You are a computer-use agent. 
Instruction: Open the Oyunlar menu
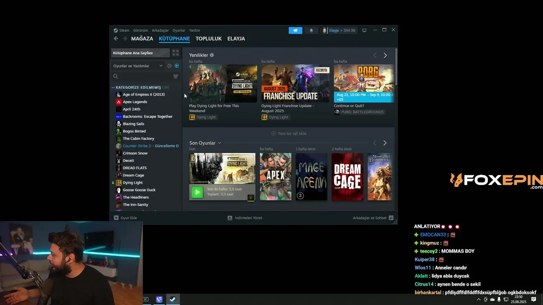coord(179,30)
